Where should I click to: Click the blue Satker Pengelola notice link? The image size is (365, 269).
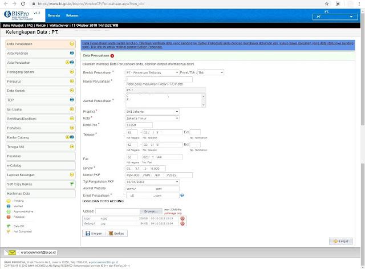click(218, 45)
